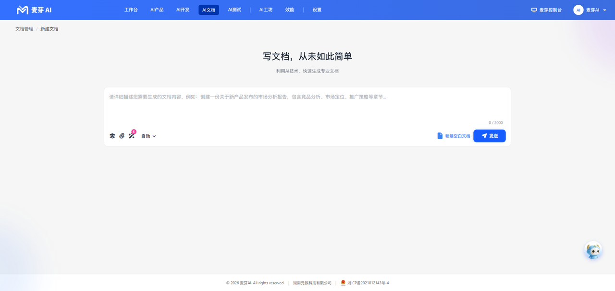Click the magic wand icon with badge
This screenshot has width=615, height=291.
(132, 136)
